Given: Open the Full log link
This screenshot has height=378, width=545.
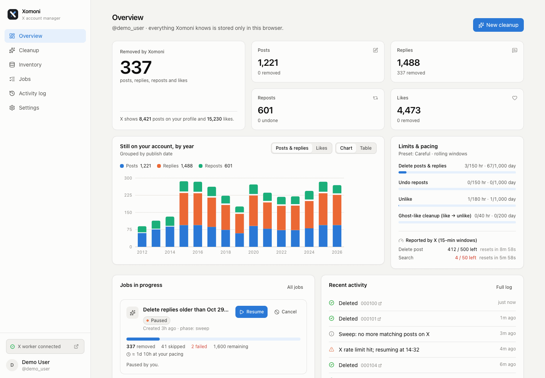Looking at the screenshot, I should click(x=504, y=287).
